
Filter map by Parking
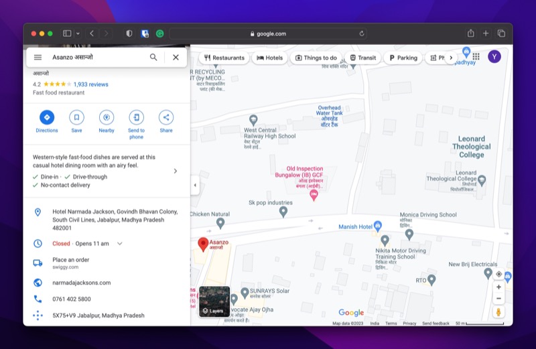[403, 58]
